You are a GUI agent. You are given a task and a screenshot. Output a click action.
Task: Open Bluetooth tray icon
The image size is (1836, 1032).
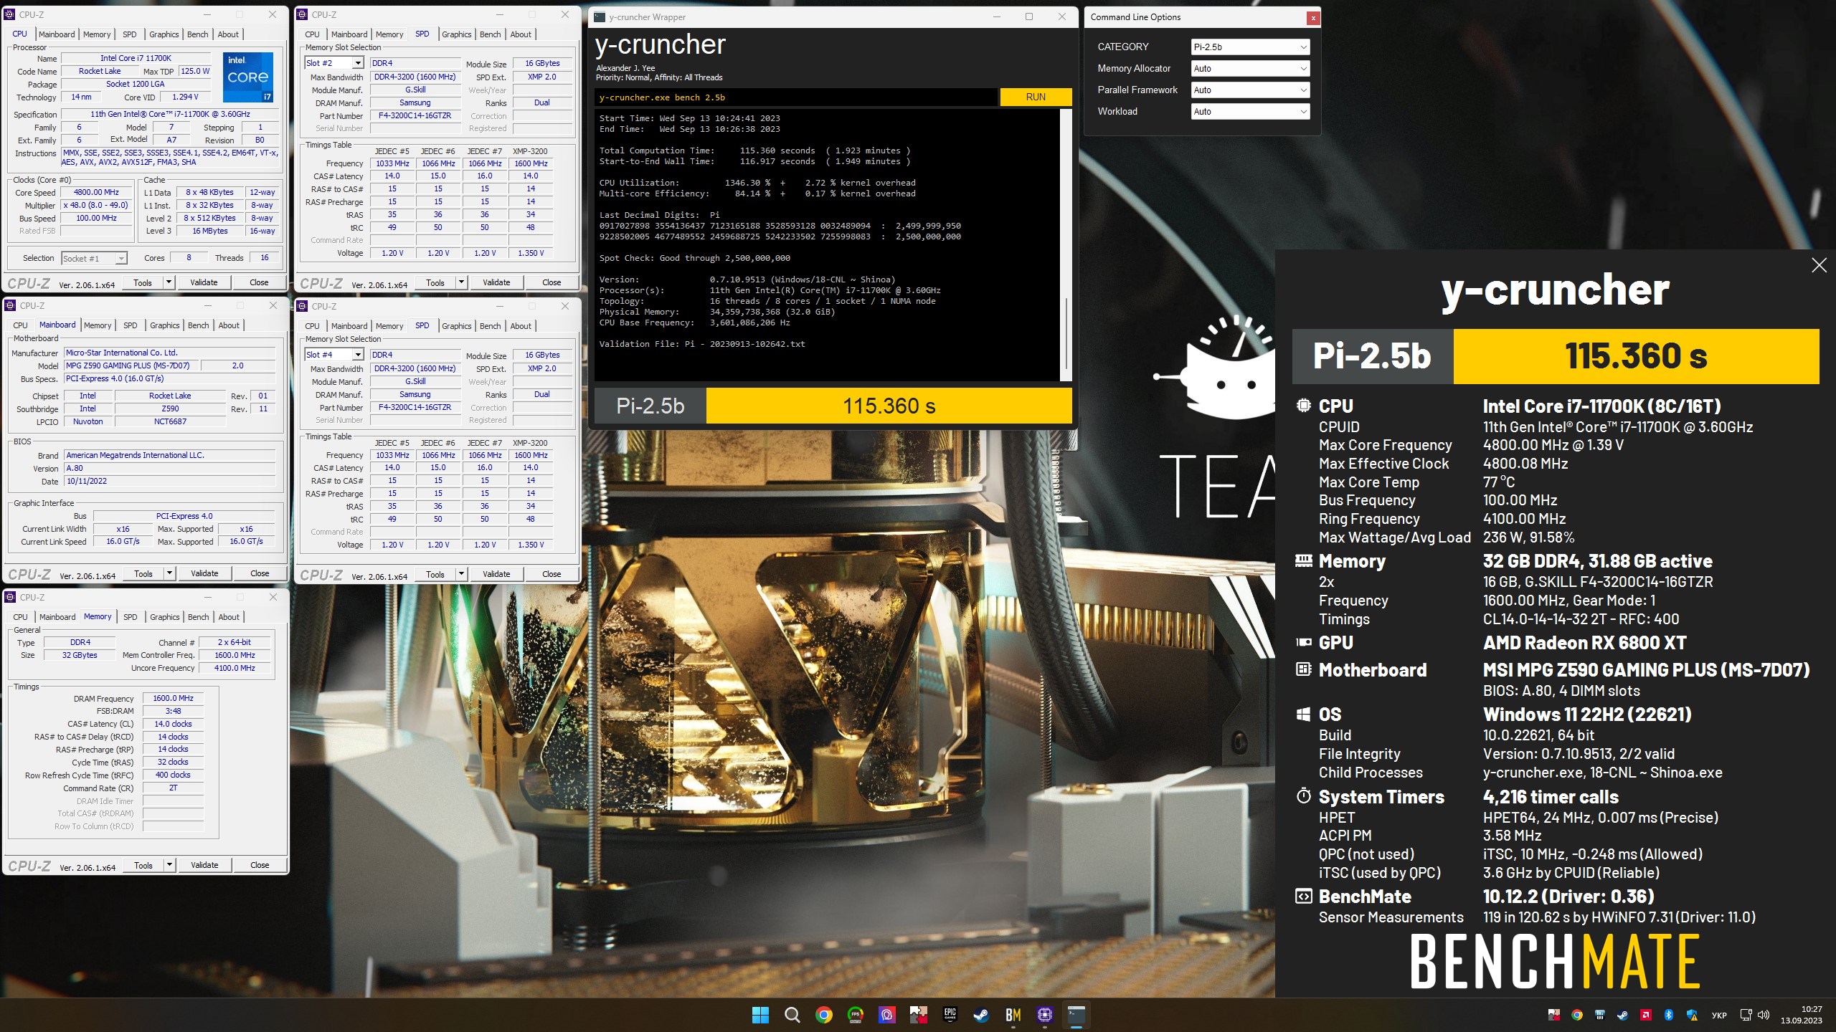click(1669, 1015)
